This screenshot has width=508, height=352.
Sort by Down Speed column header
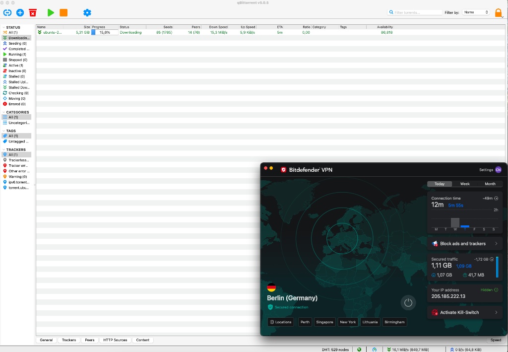pyautogui.click(x=218, y=27)
